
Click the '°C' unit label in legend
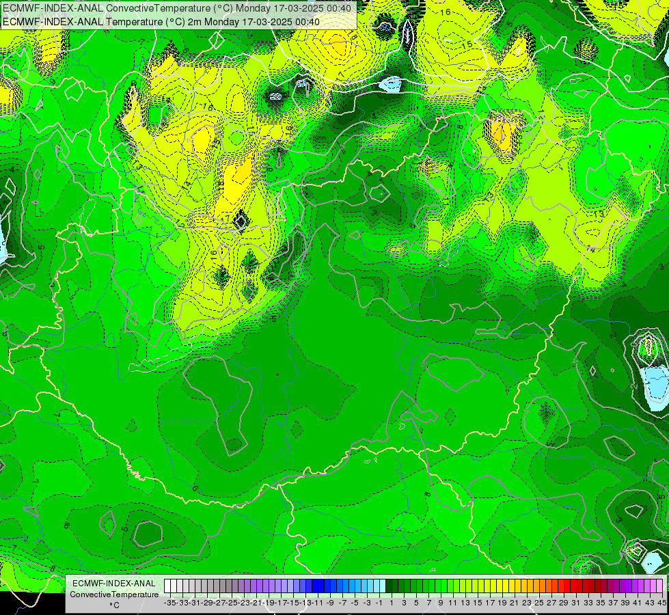coord(114,605)
